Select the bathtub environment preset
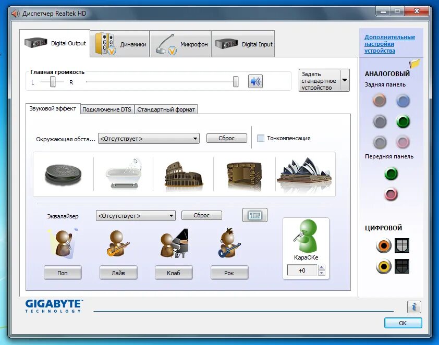Screen dimensions: 439x345 point(124,174)
